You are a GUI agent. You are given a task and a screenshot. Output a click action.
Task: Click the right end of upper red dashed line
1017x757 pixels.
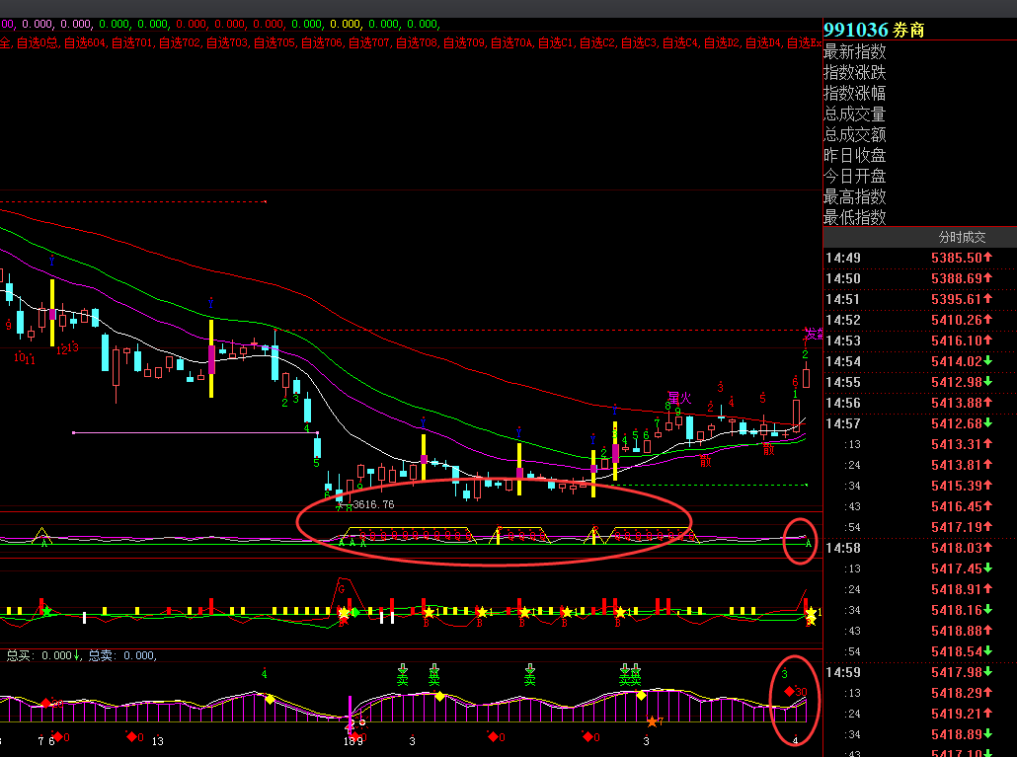click(266, 202)
